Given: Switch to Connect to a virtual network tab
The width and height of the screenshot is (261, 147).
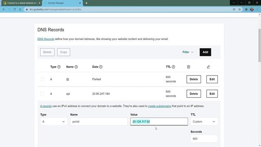Looking at the screenshot, I should point(22,3).
